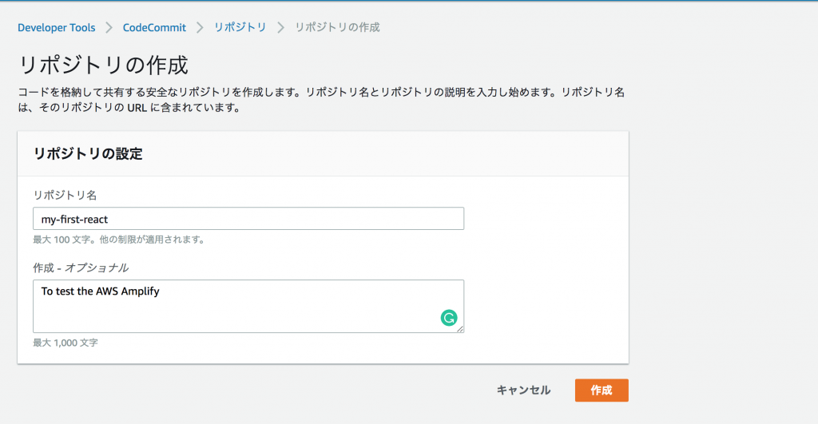Click the chevron after リポジトリ breadcrumb link

[280, 28]
